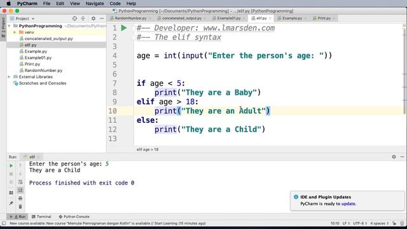Click breadcrumb 'elif age > 18'
This screenshot has height=229, width=407.
(x=148, y=149)
